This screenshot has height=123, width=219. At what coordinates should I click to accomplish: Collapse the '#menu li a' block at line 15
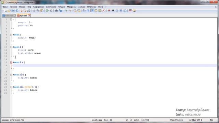(11, 63)
